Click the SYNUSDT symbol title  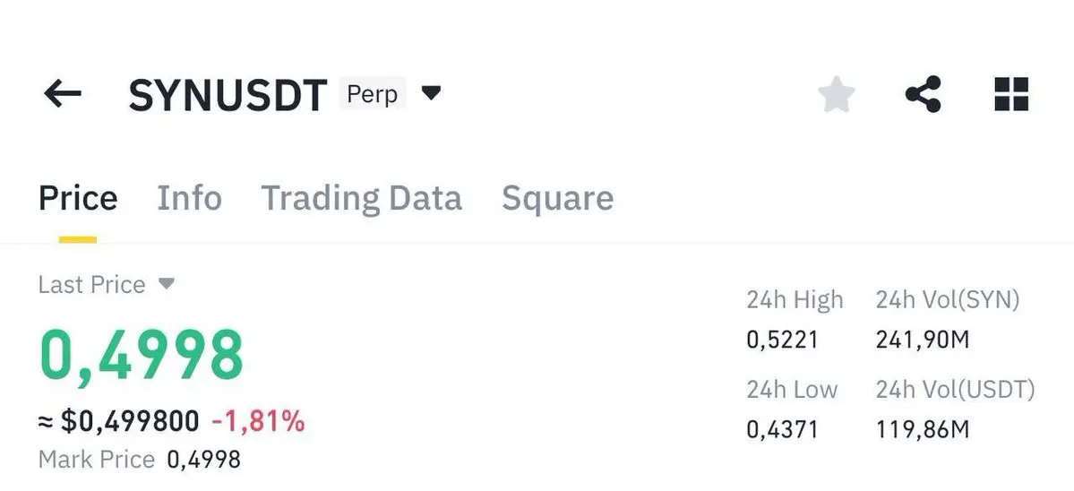tap(228, 94)
